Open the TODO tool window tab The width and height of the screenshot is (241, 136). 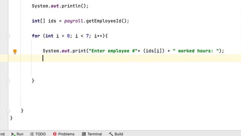tap(38, 134)
